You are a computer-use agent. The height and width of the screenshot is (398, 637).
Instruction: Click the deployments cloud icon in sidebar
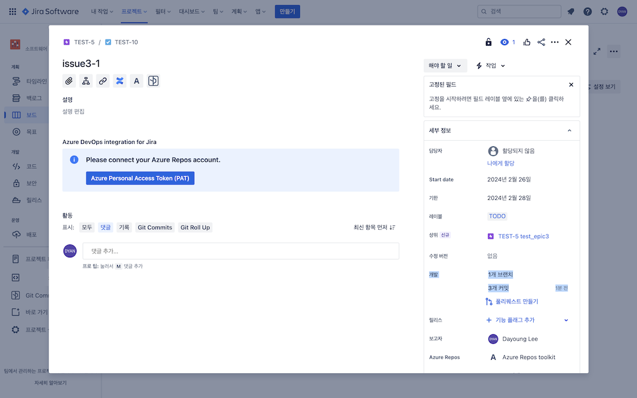(x=16, y=234)
